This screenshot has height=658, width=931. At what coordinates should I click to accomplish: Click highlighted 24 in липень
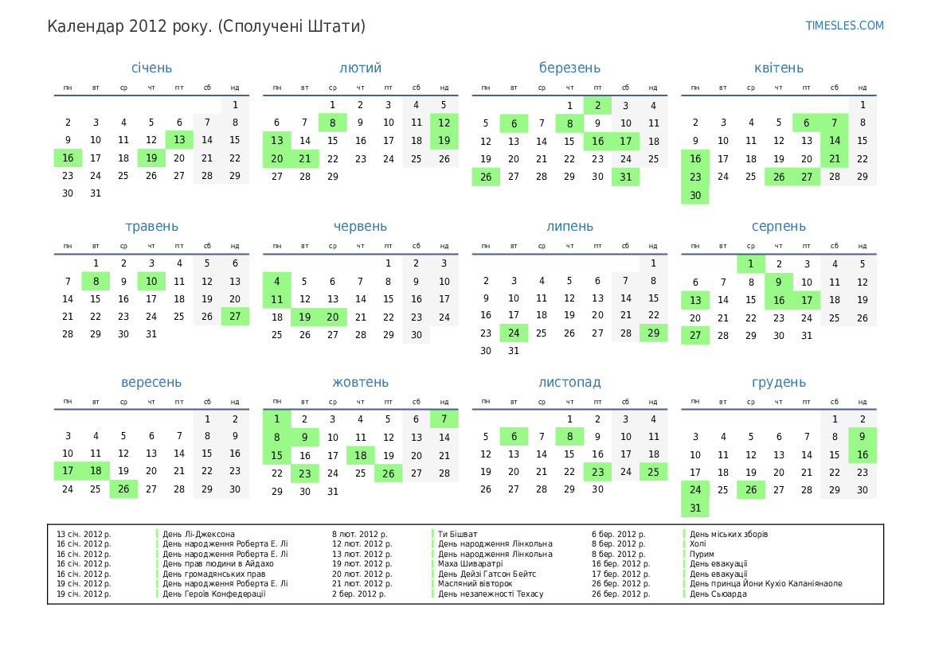point(514,333)
